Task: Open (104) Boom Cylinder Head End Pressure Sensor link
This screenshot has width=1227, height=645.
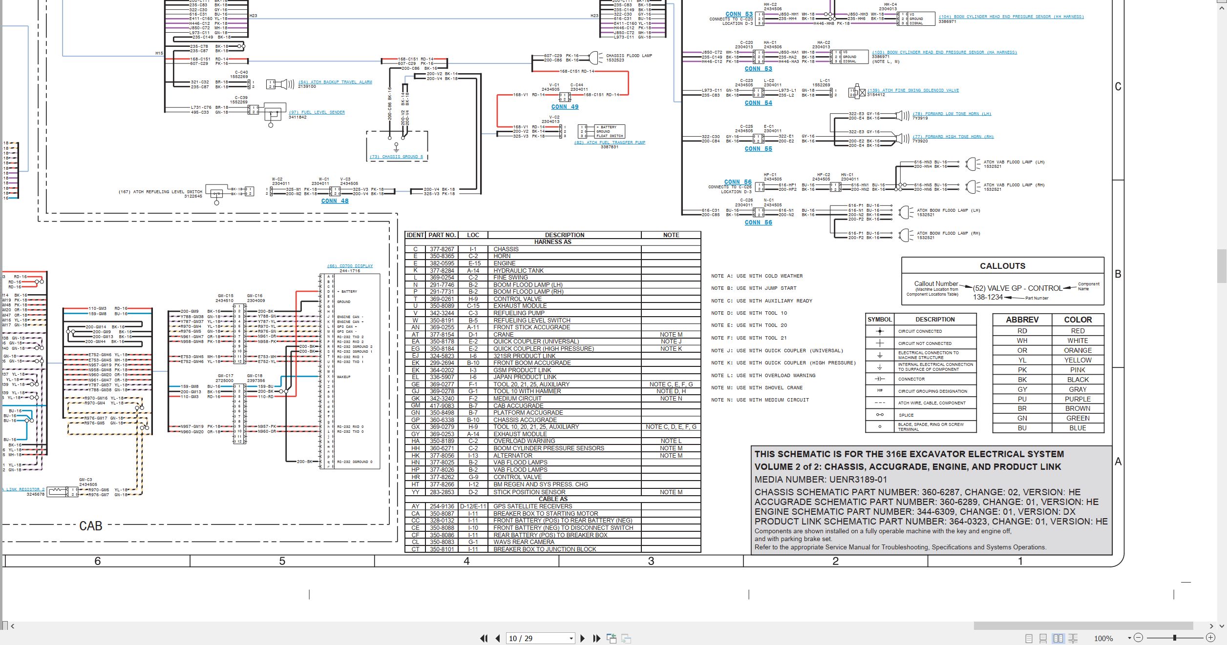Action: [1011, 17]
